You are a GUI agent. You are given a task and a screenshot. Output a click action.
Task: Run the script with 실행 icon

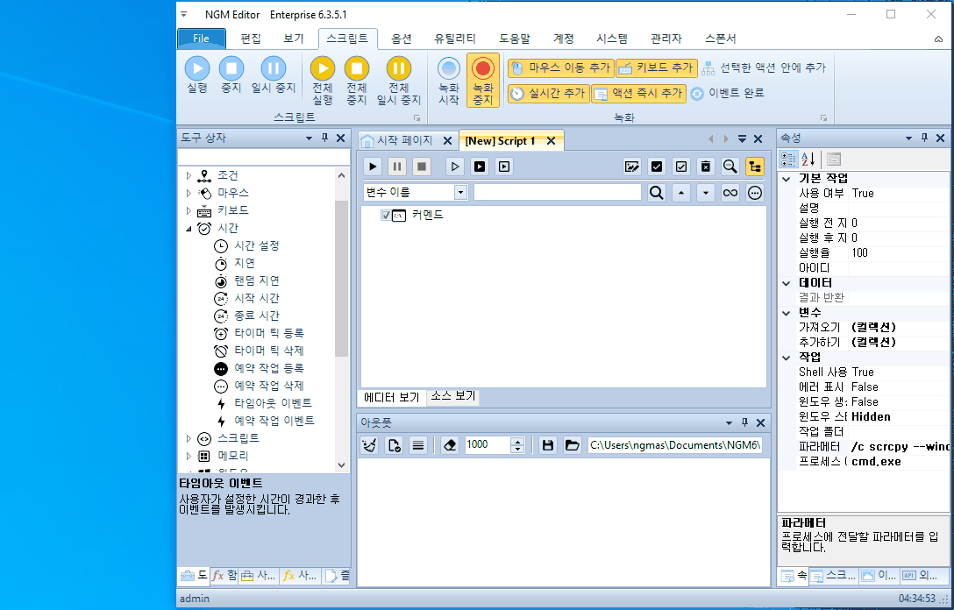(197, 74)
